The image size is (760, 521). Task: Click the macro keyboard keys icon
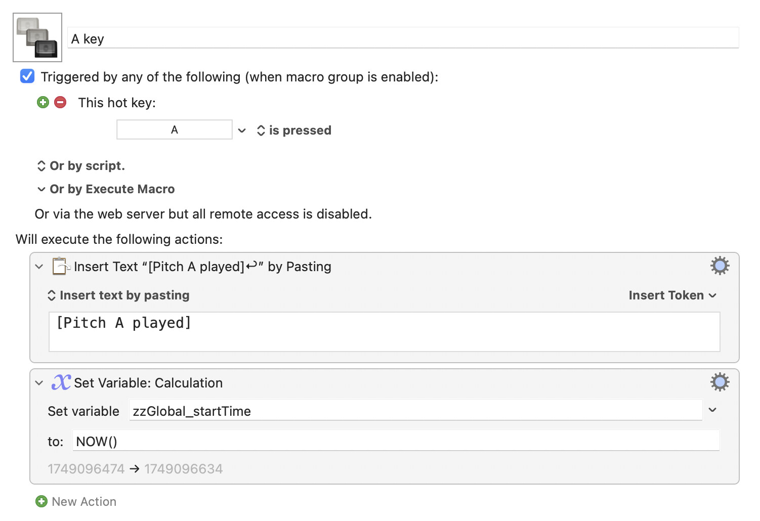(37, 37)
